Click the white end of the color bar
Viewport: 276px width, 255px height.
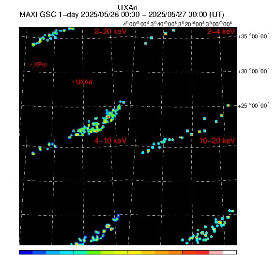(230, 253)
